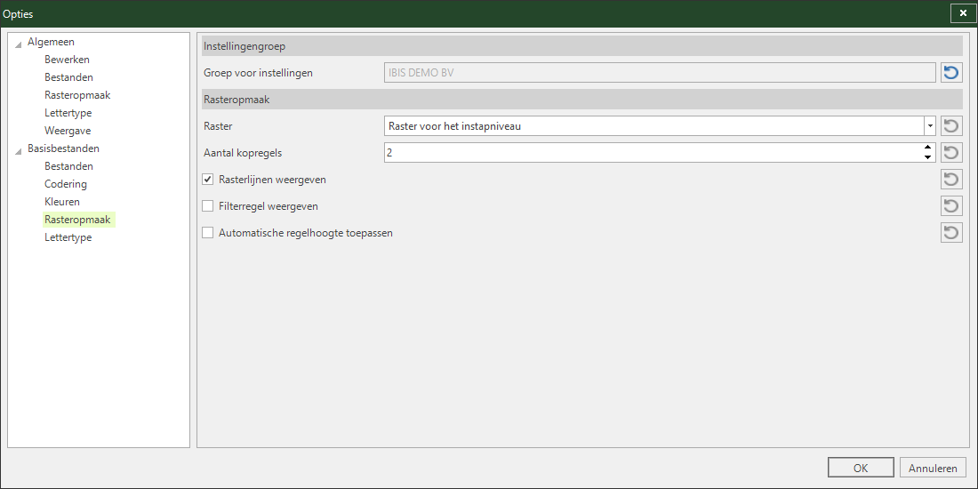Click the IBIS DEMO BV field
Image resolution: width=978 pixels, height=489 pixels.
pyautogui.click(x=660, y=73)
